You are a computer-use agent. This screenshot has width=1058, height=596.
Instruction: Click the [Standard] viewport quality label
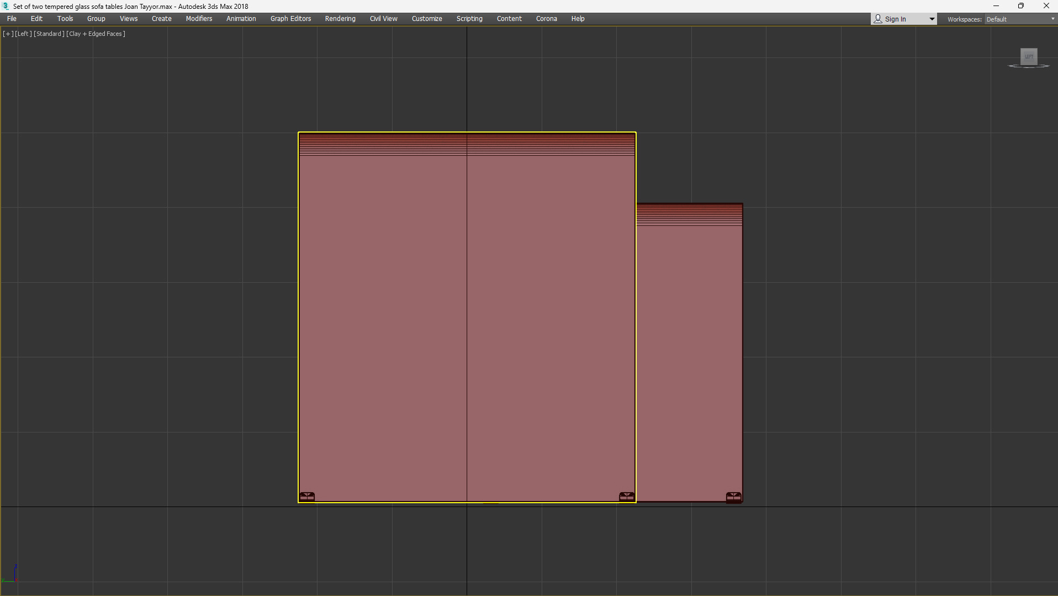(x=49, y=34)
